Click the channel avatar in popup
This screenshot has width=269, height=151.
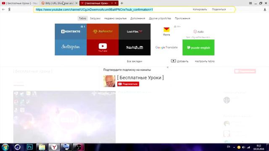coord(109,81)
